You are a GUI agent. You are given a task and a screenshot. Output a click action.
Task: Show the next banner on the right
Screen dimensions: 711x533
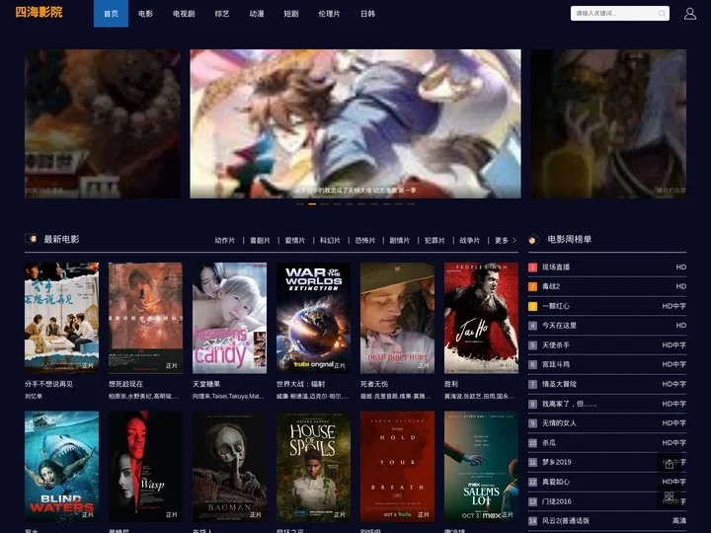[x=608, y=123]
